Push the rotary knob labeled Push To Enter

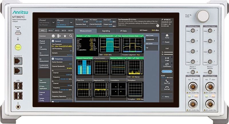[x=203, y=16]
